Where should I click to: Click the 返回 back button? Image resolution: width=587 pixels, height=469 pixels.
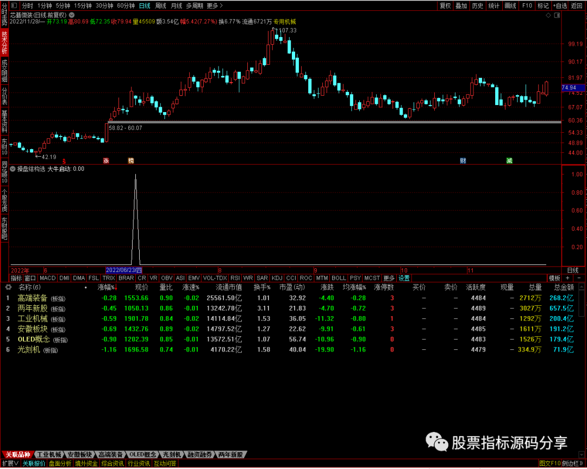click(x=577, y=5)
